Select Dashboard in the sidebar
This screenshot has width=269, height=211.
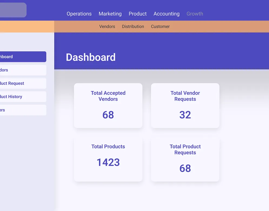[x=23, y=57]
